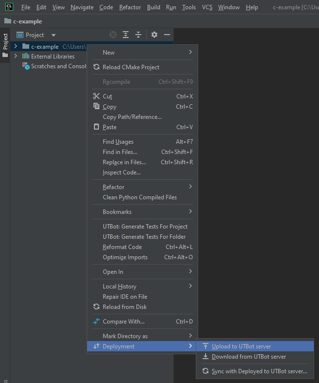Choose Find in Files from context menu

click(x=120, y=152)
